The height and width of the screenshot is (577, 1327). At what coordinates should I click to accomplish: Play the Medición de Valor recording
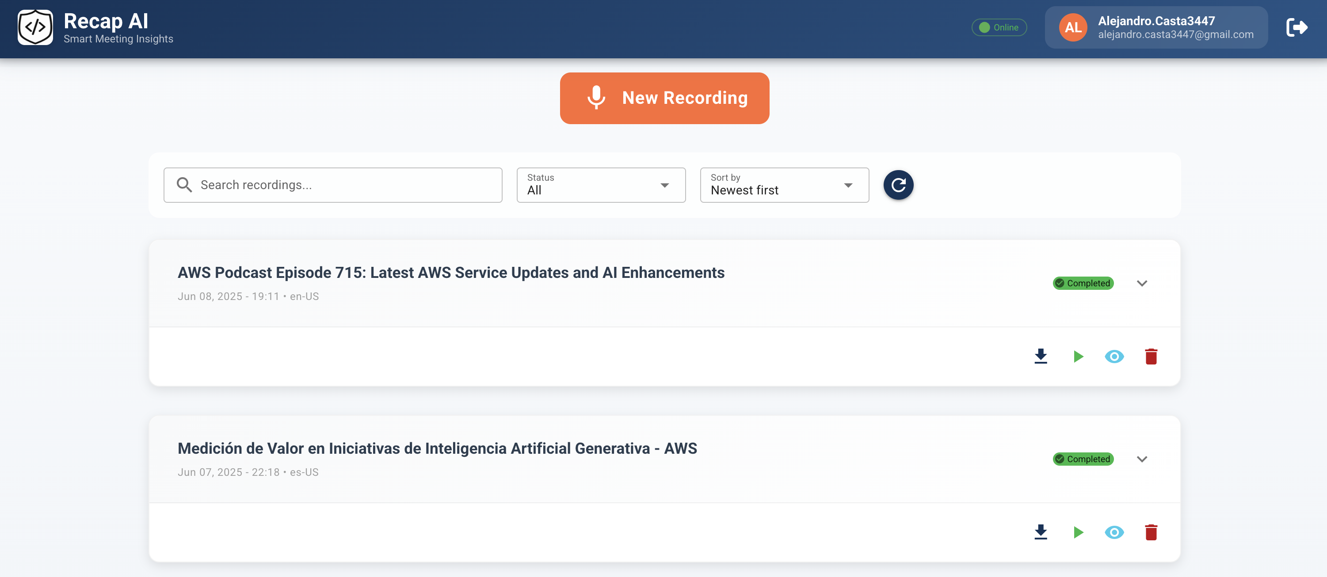(1078, 531)
